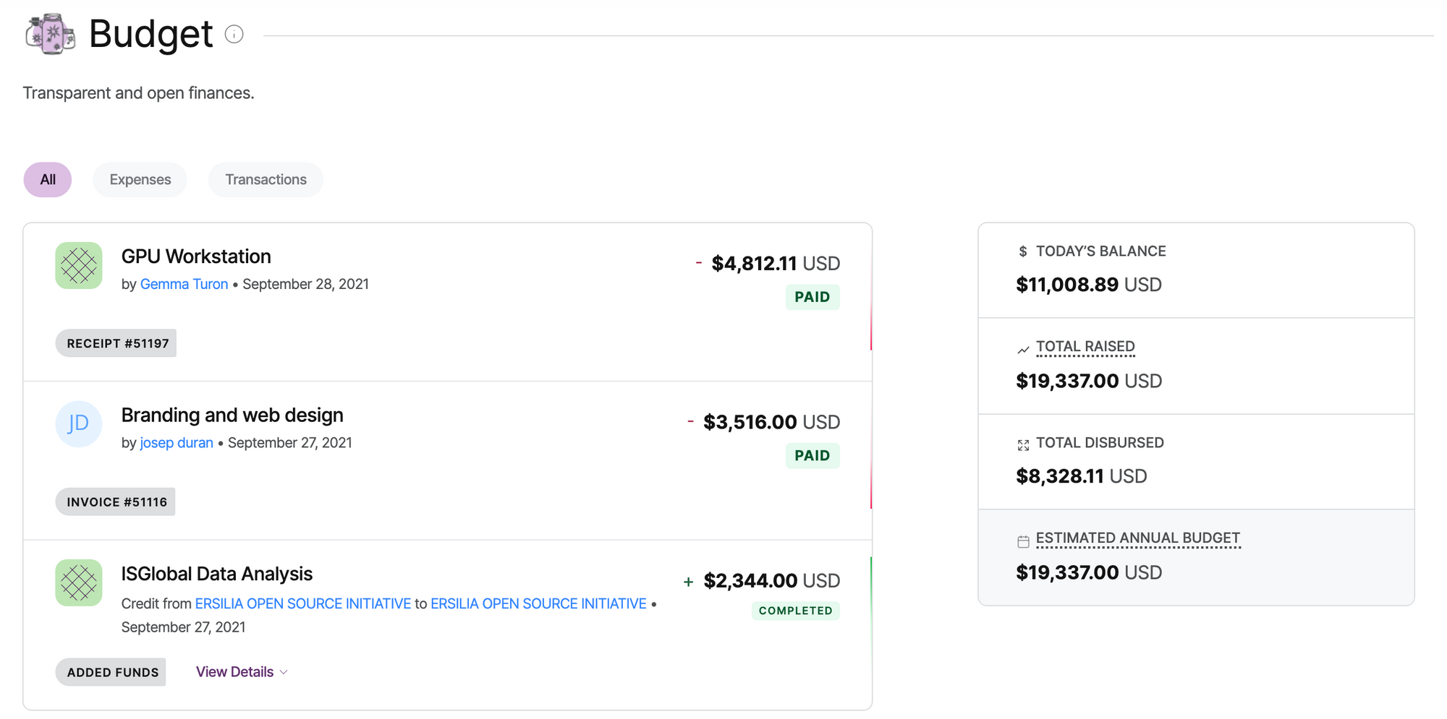The image size is (1447, 719).
Task: Click the Budget info circle icon
Action: tap(234, 34)
